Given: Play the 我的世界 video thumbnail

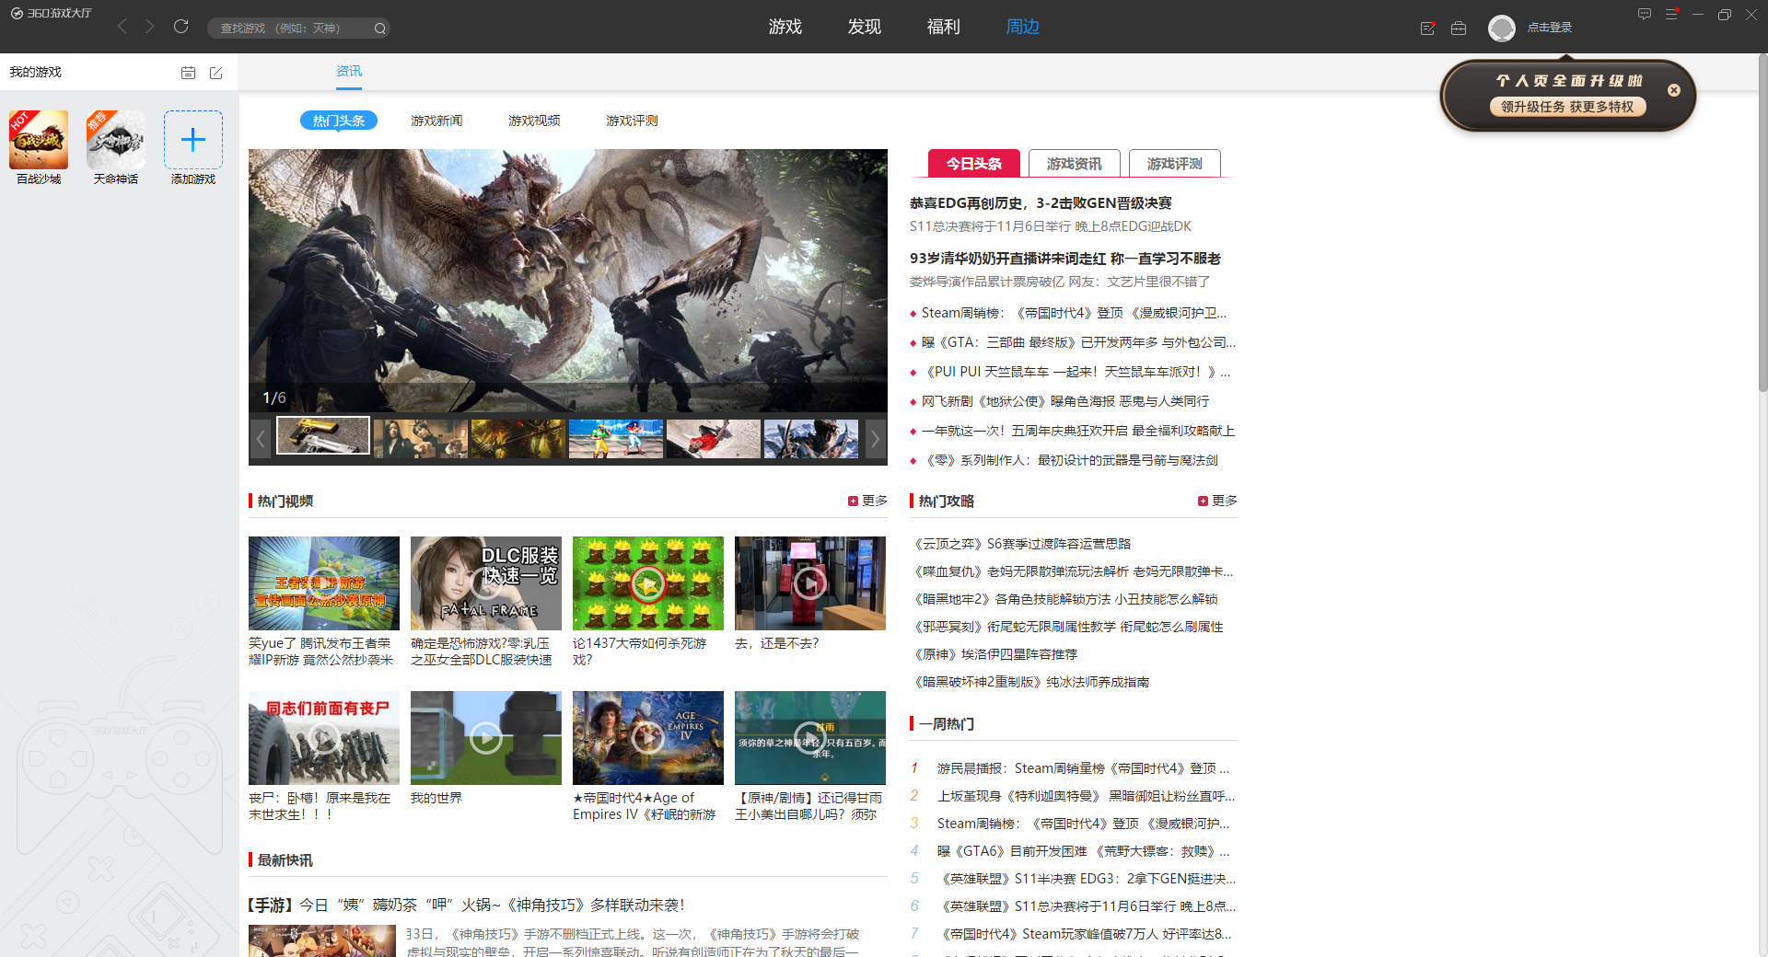Looking at the screenshot, I should coord(485,737).
